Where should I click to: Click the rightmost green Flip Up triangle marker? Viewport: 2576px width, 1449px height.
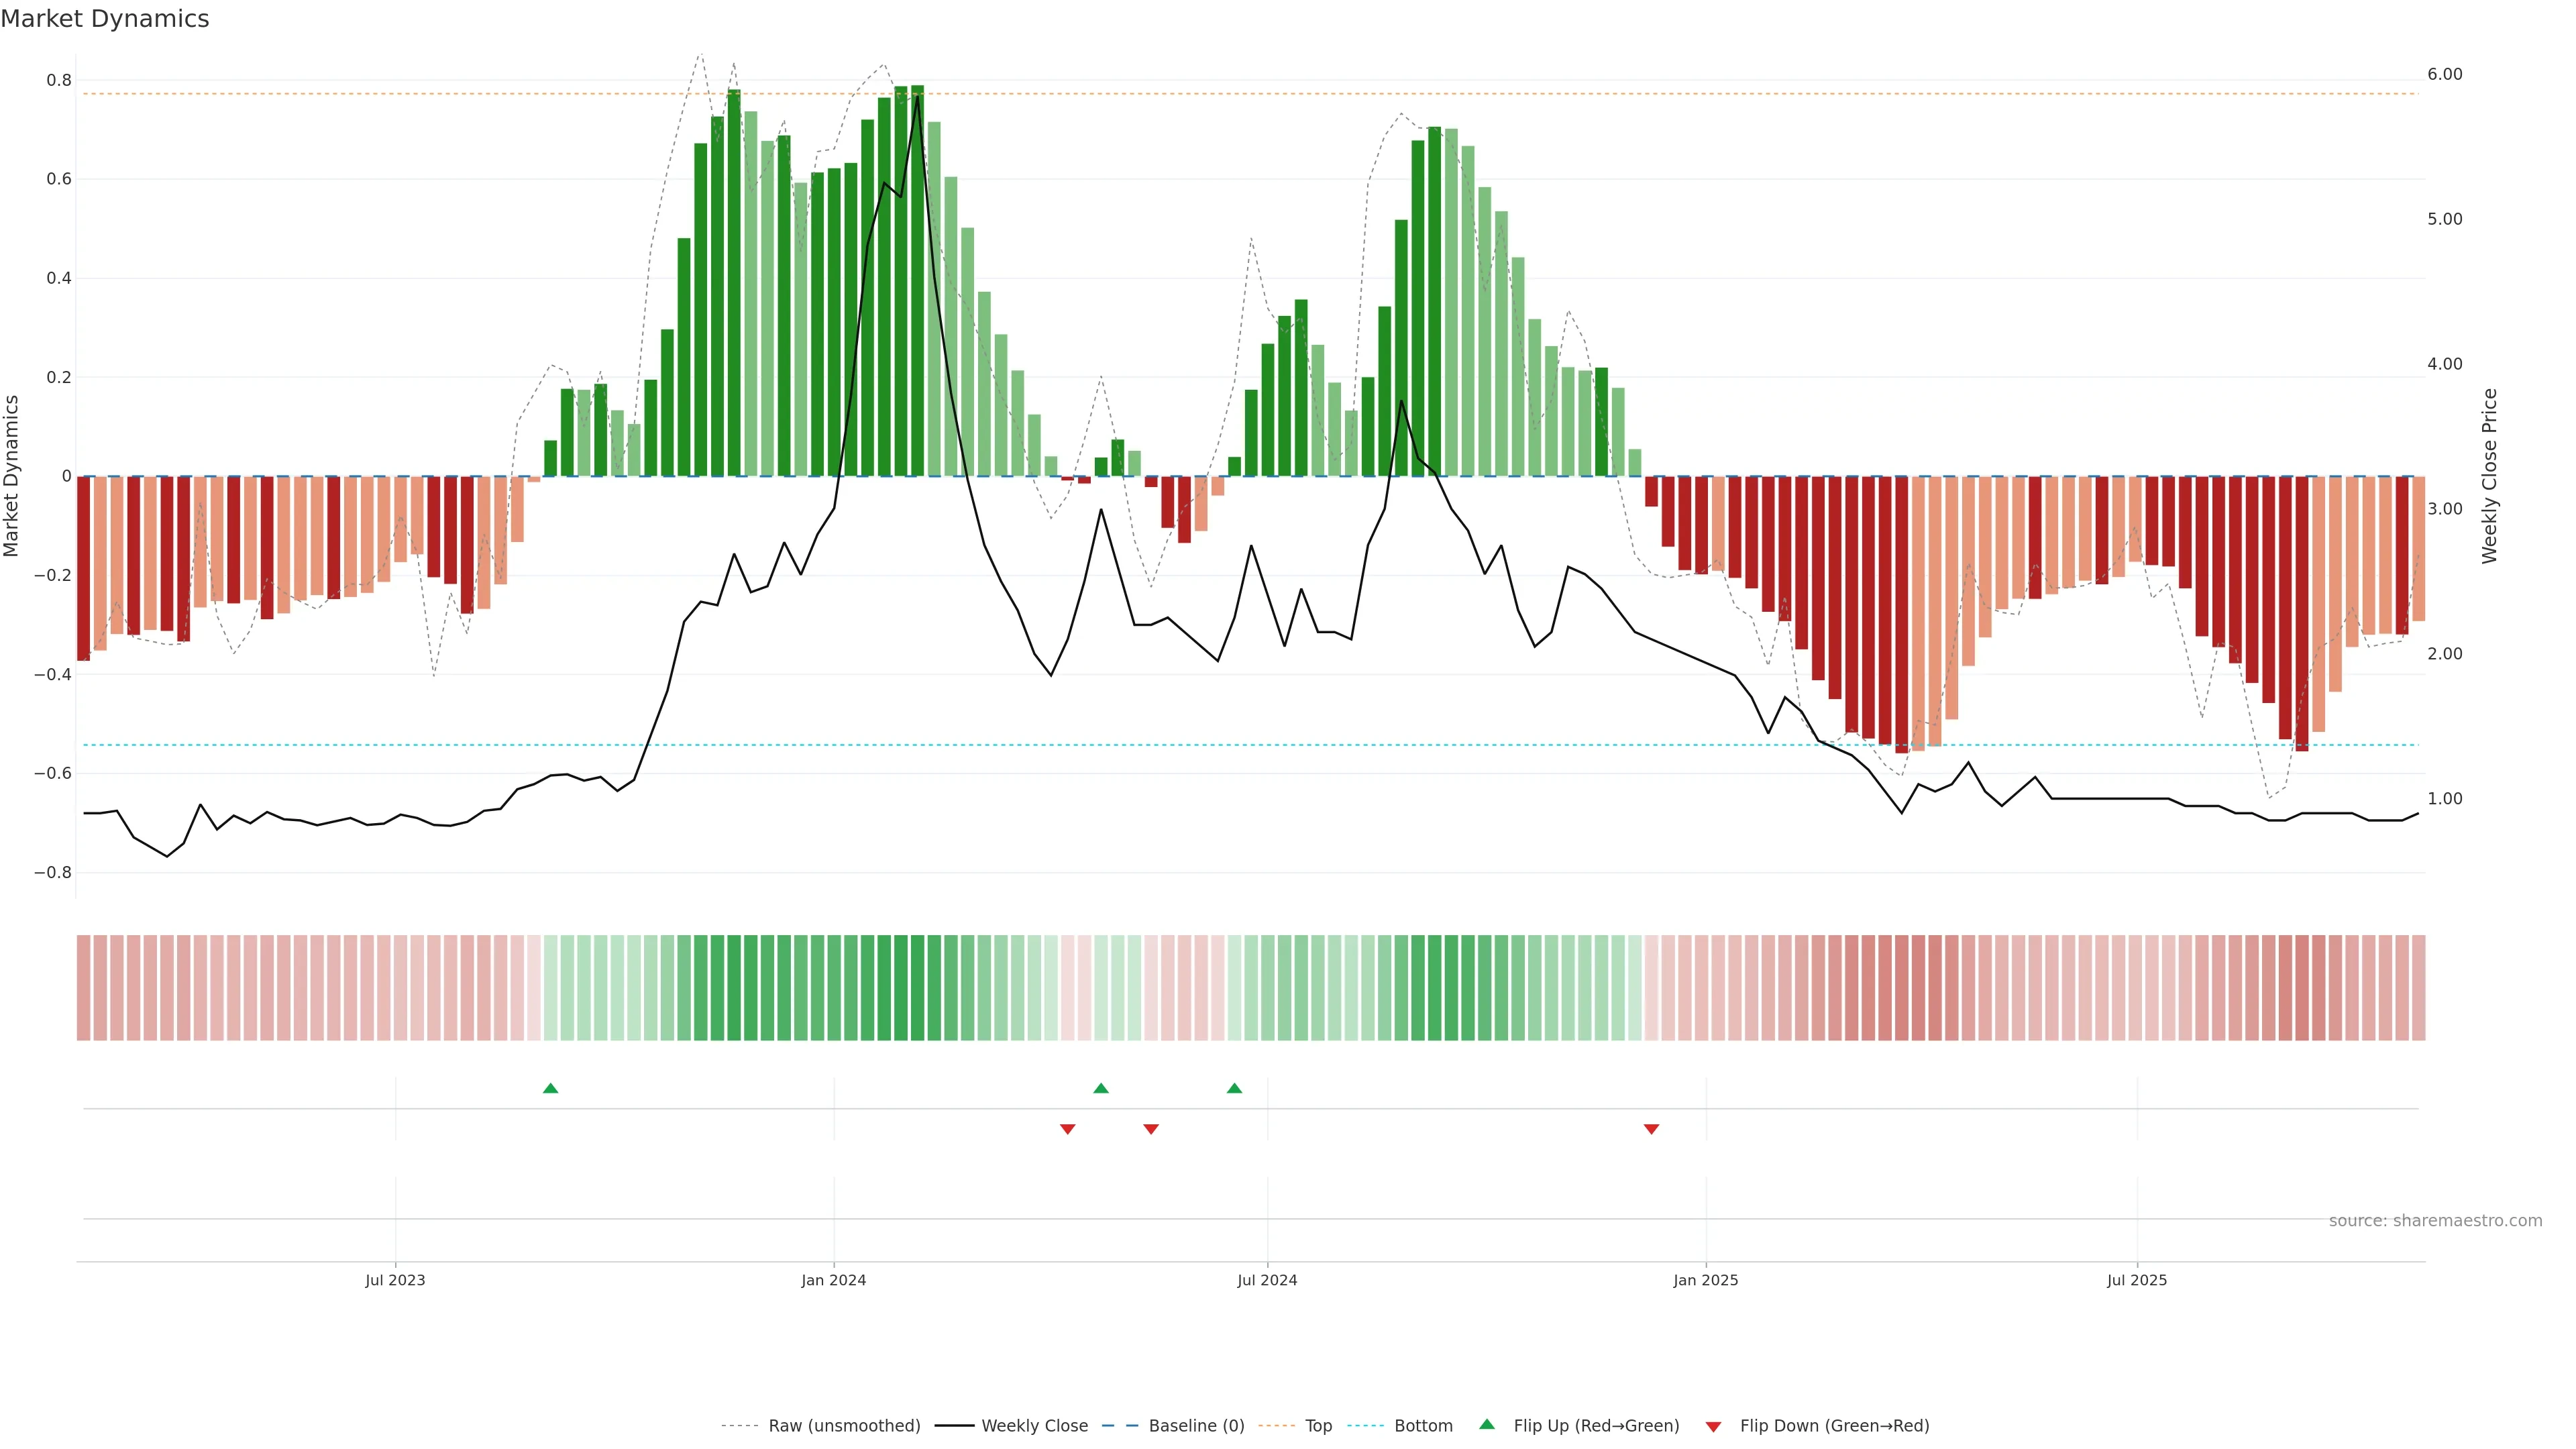coord(1234,1088)
